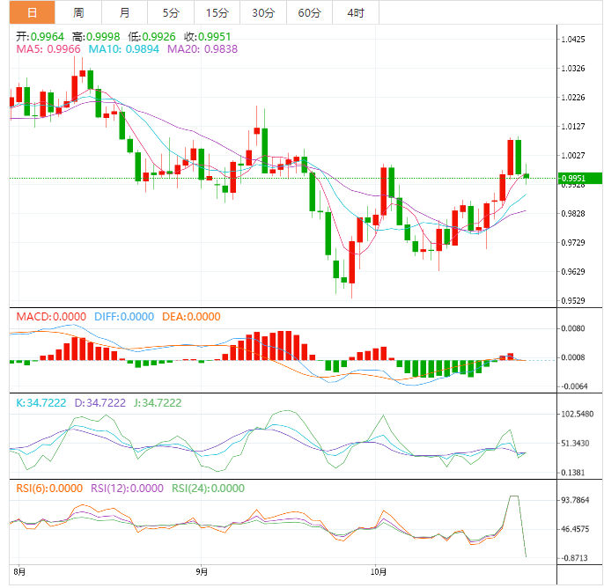Select the DIFF value label
Viewport: 604px width, 588px height.
pos(124,317)
